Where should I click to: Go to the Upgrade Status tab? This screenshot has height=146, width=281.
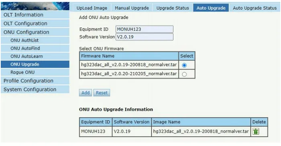173,8
